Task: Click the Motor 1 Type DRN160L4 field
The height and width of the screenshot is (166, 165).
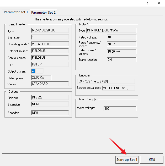Action: (111, 30)
